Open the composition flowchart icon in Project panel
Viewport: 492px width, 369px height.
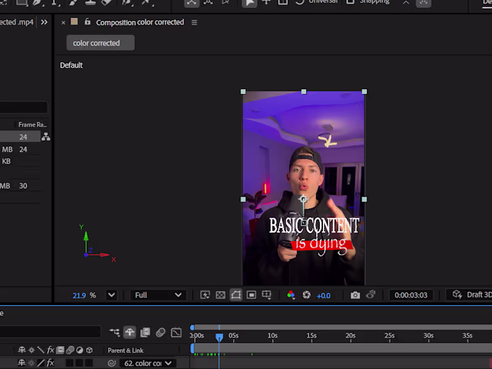click(x=46, y=137)
